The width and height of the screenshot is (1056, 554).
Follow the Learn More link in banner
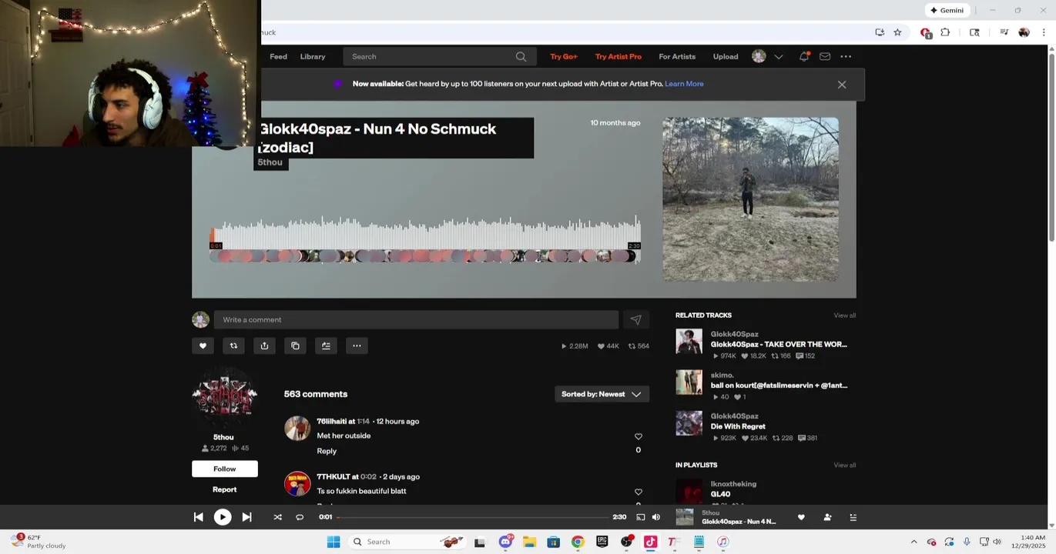coord(684,84)
